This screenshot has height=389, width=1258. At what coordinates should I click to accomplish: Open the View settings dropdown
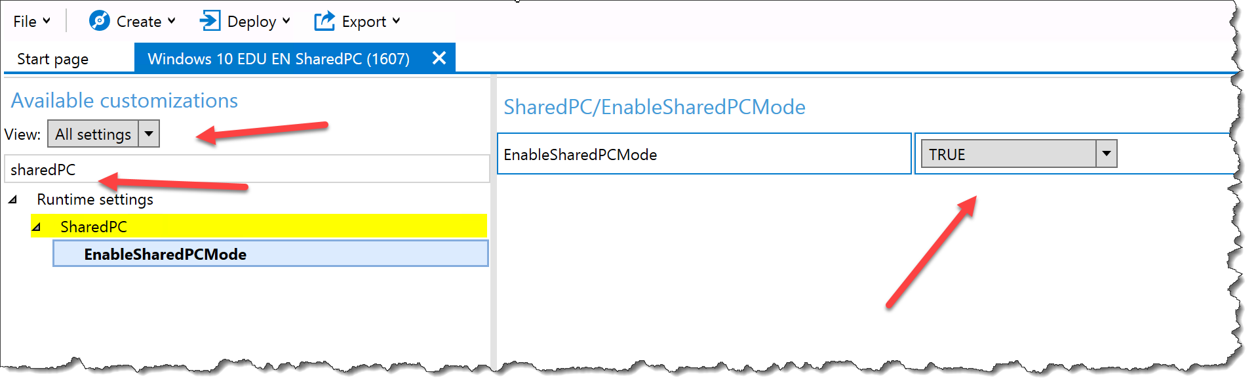click(149, 133)
